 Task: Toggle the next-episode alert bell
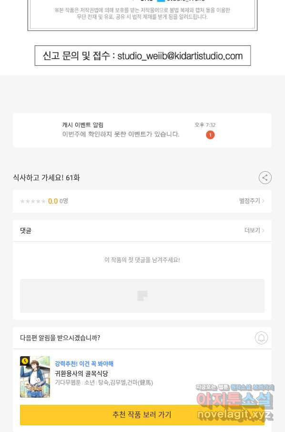(261, 338)
